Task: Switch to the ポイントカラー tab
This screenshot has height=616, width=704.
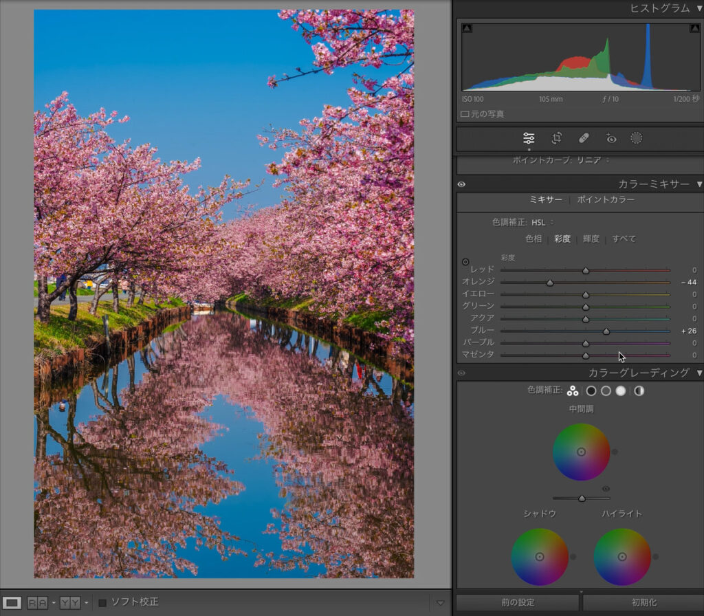Action: 606,200
